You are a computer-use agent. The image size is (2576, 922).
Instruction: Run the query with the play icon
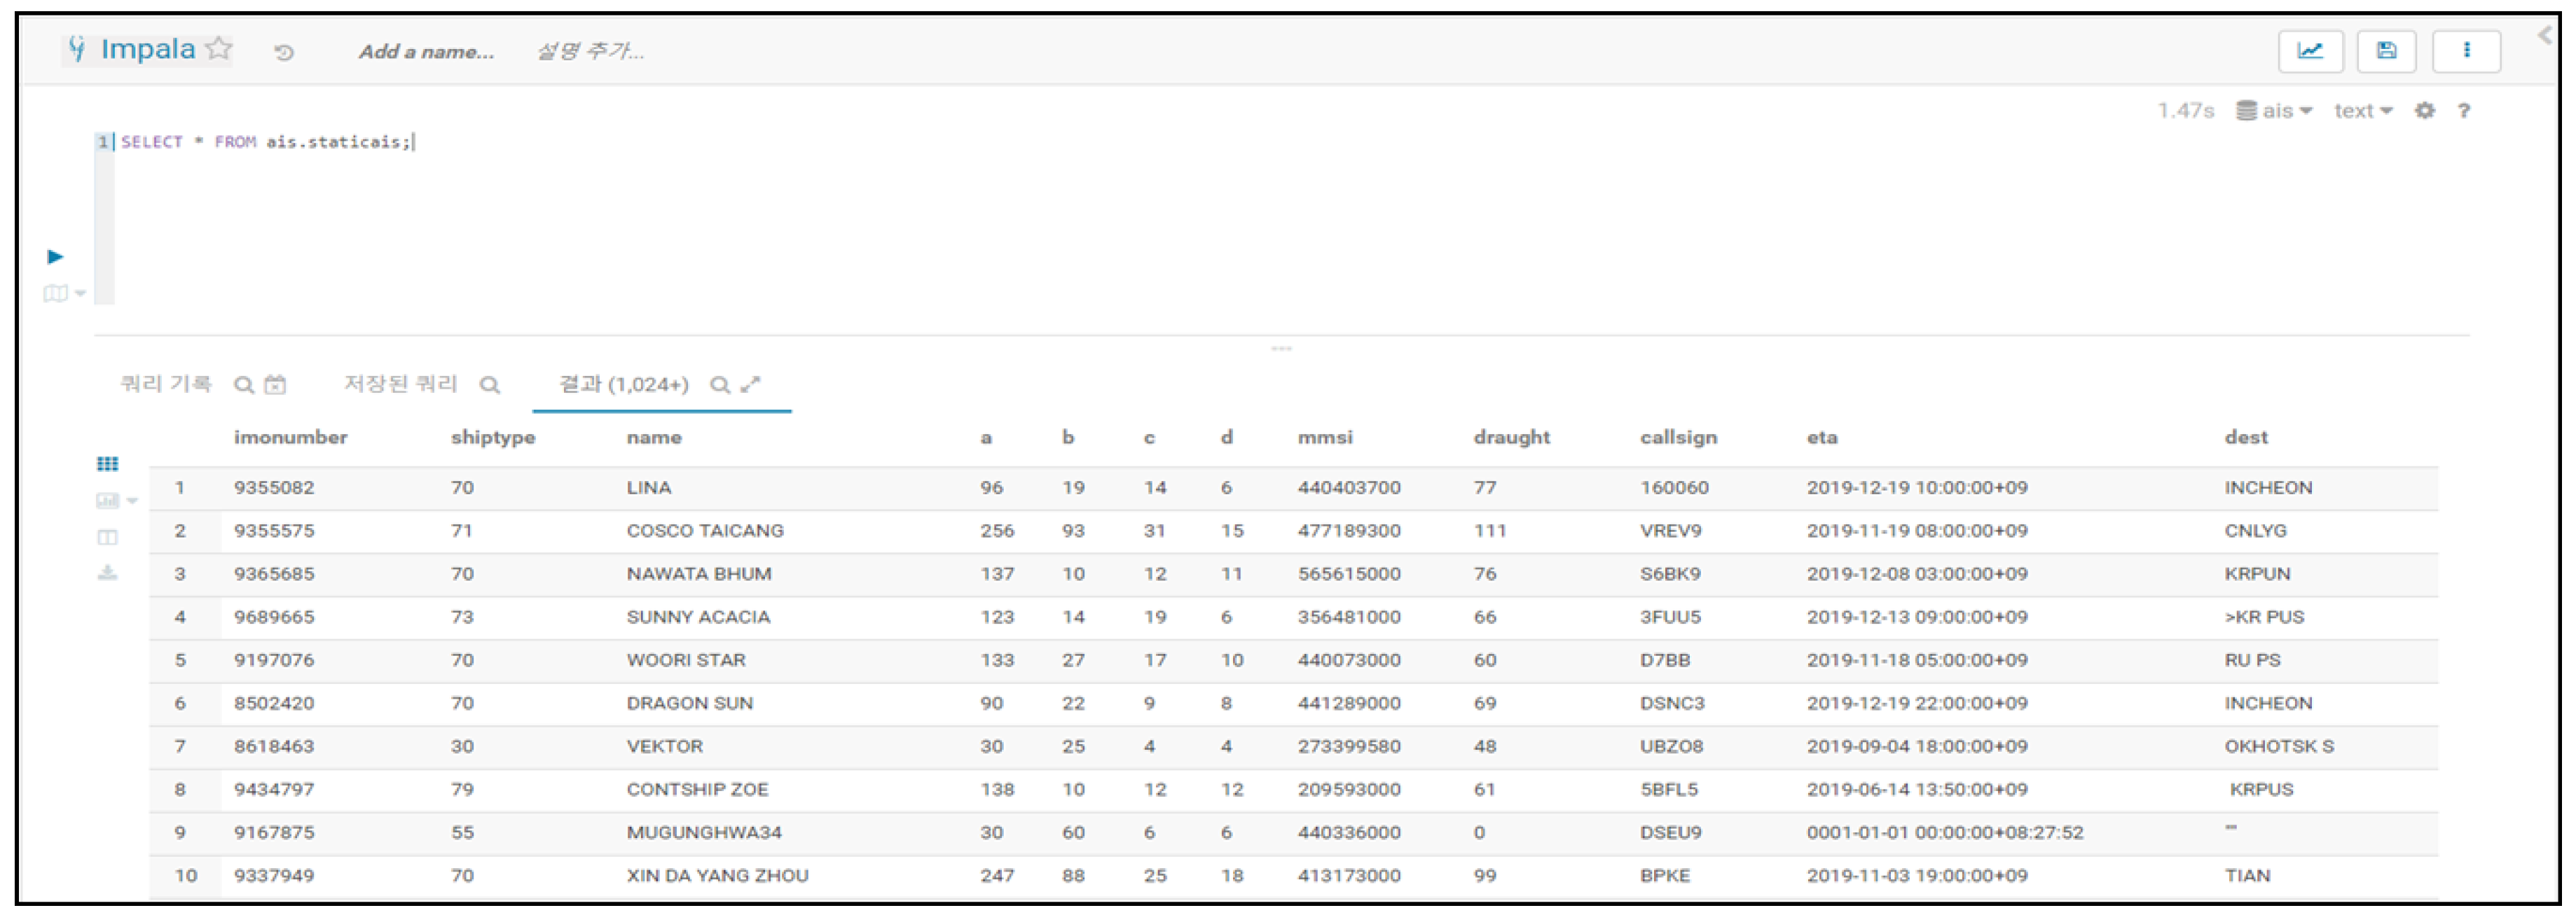click(x=55, y=257)
